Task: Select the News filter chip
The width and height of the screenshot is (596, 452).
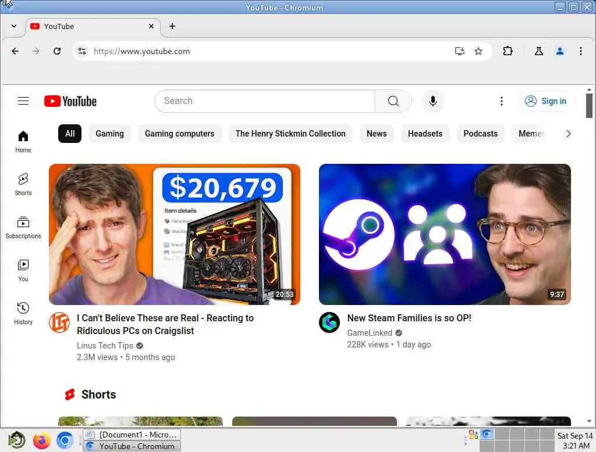Action: click(377, 134)
